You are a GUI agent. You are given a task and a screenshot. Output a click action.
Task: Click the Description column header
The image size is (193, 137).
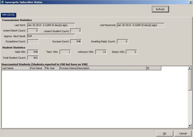coord(112,68)
